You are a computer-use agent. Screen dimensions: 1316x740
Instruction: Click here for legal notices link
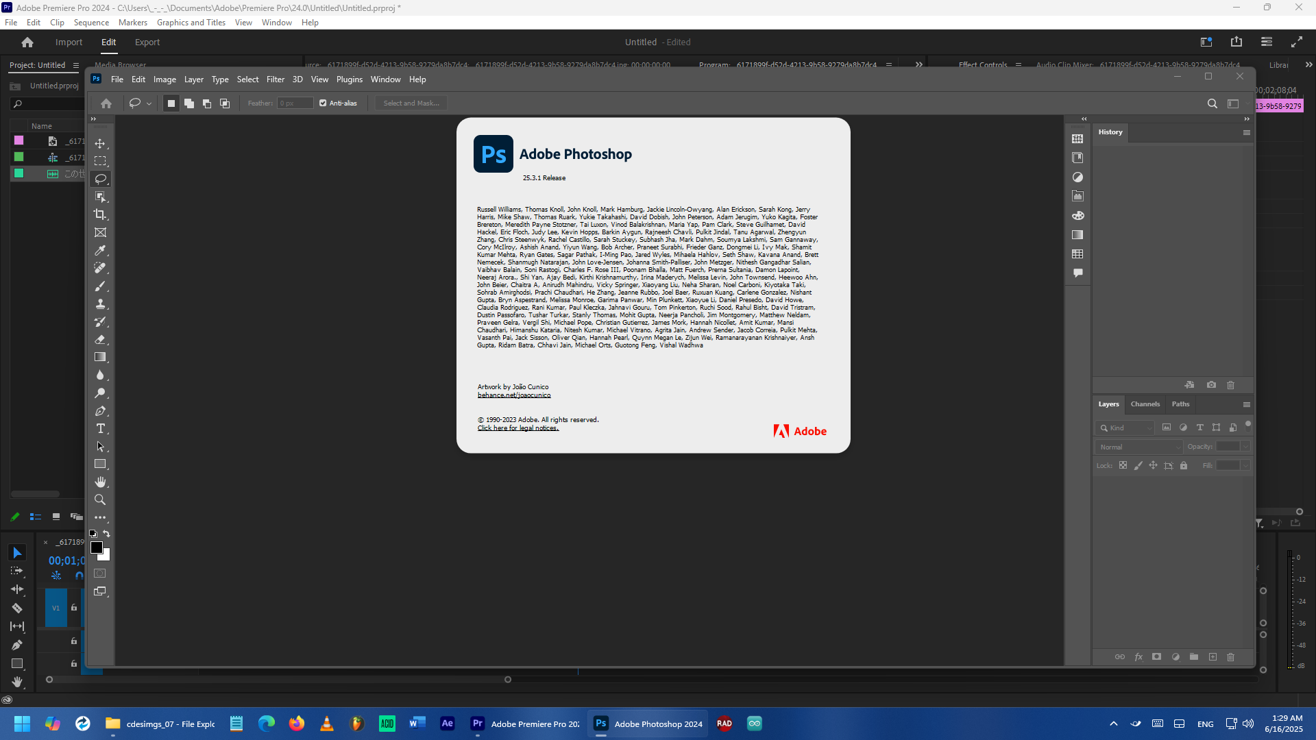pyautogui.click(x=518, y=428)
